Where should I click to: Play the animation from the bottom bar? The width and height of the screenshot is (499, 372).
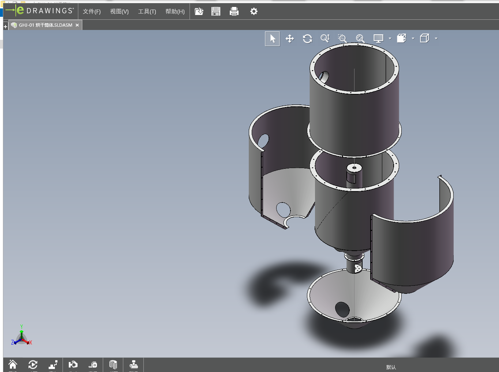33,365
